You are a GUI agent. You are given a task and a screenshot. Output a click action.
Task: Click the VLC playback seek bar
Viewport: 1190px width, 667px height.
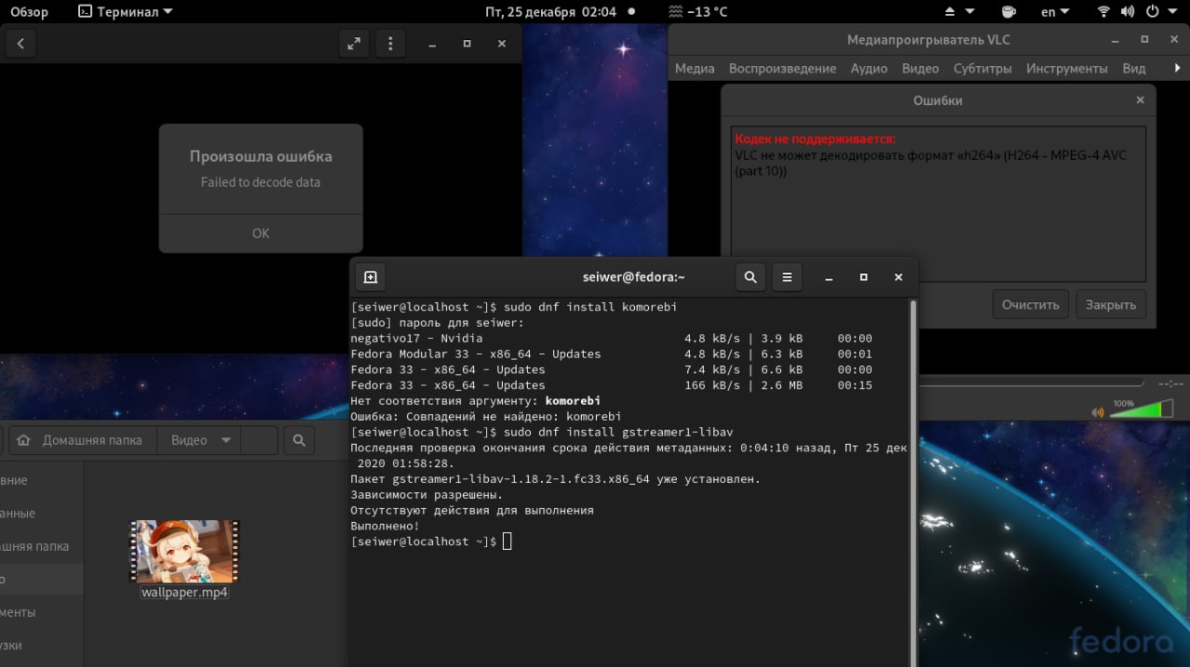pos(1030,383)
